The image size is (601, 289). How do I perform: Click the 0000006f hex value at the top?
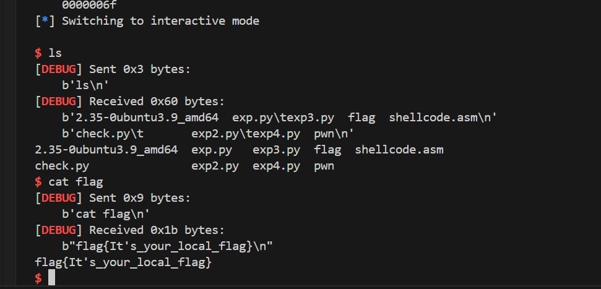[x=89, y=5]
